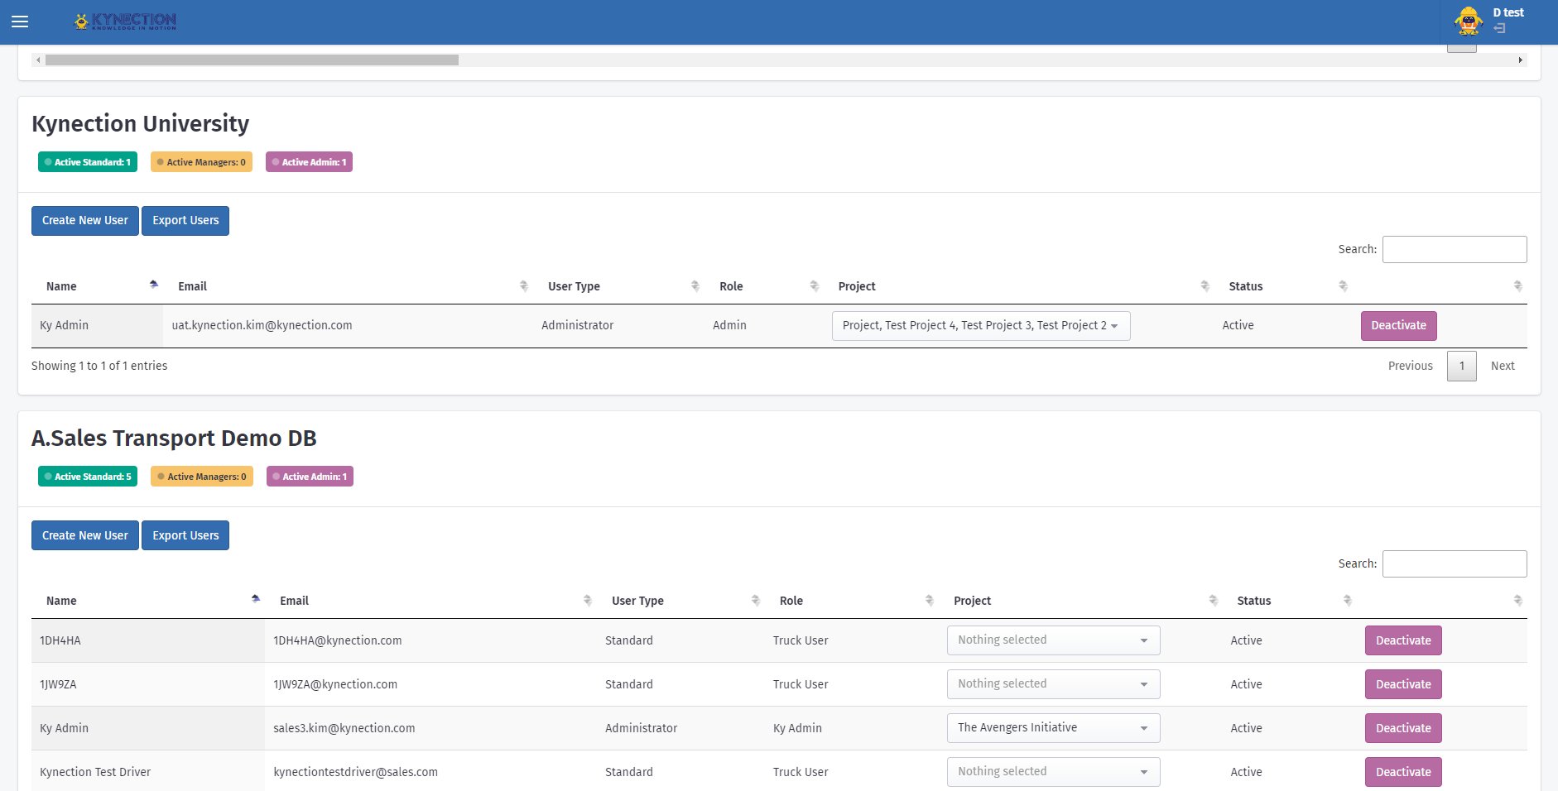Sort Kynection University table by User Type
Viewport: 1558px width, 791px height.
[618, 286]
